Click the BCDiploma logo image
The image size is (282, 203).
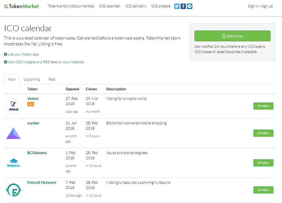14,163
